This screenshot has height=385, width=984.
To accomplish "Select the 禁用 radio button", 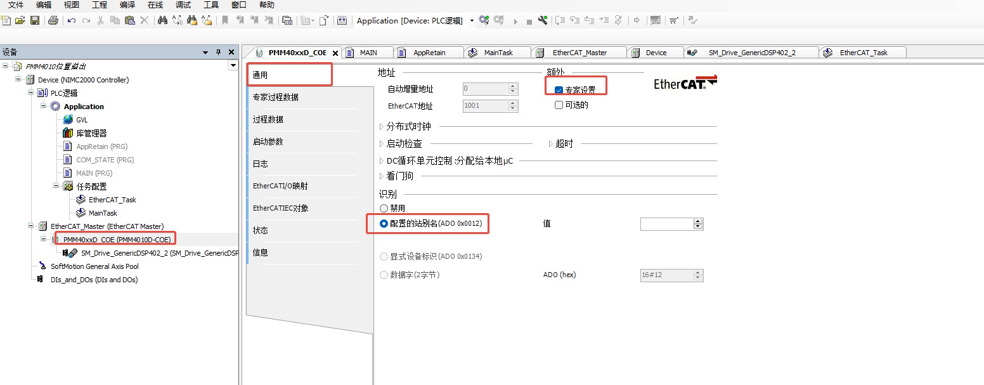I will 384,208.
